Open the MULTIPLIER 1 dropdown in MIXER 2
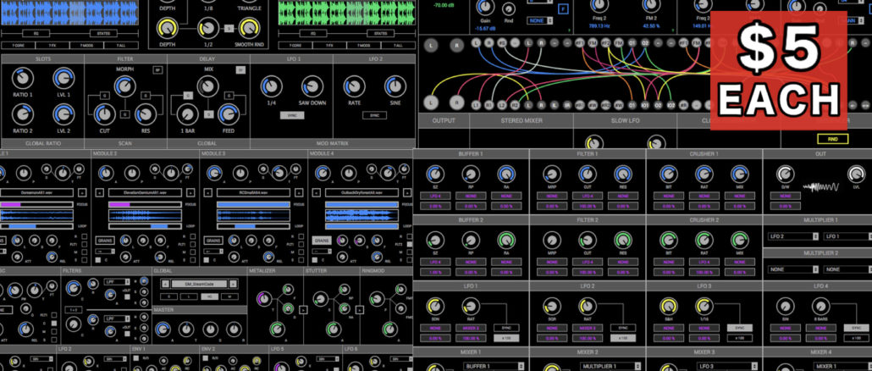Screen dimensions: 872x371 [x=610, y=366]
